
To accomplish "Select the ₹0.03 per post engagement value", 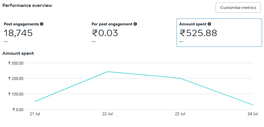I will pyautogui.click(x=105, y=33).
